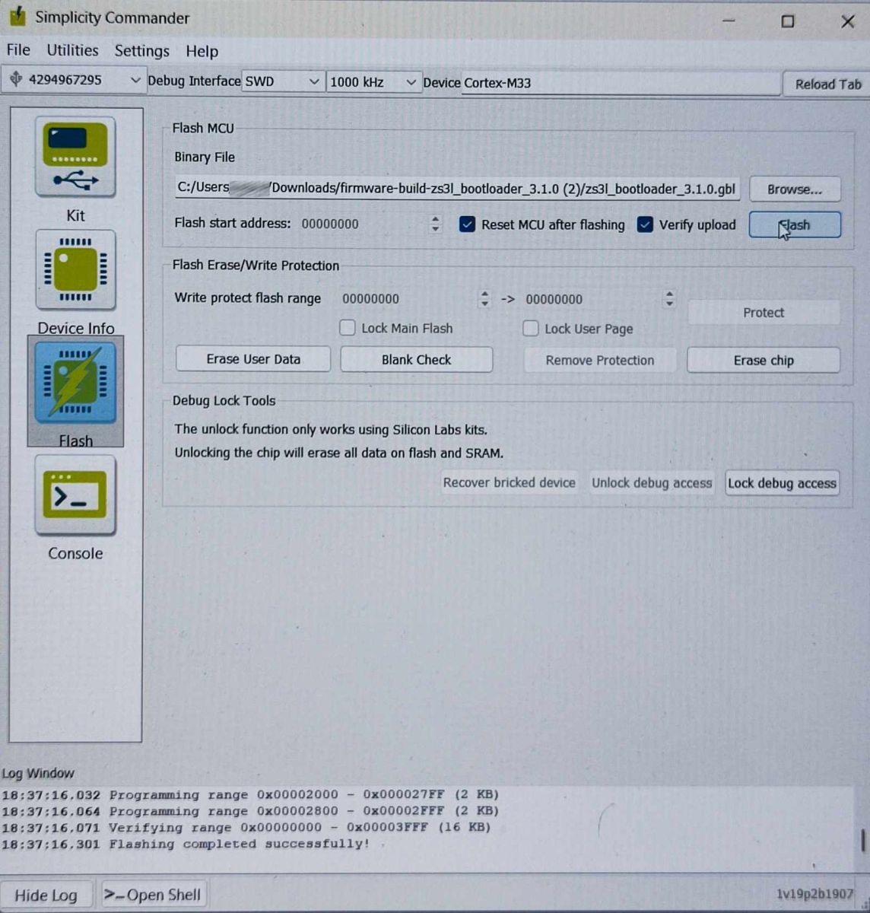Open the 1000 kHz speed dropdown
Viewport: 870px width, 913px height.
pos(373,81)
